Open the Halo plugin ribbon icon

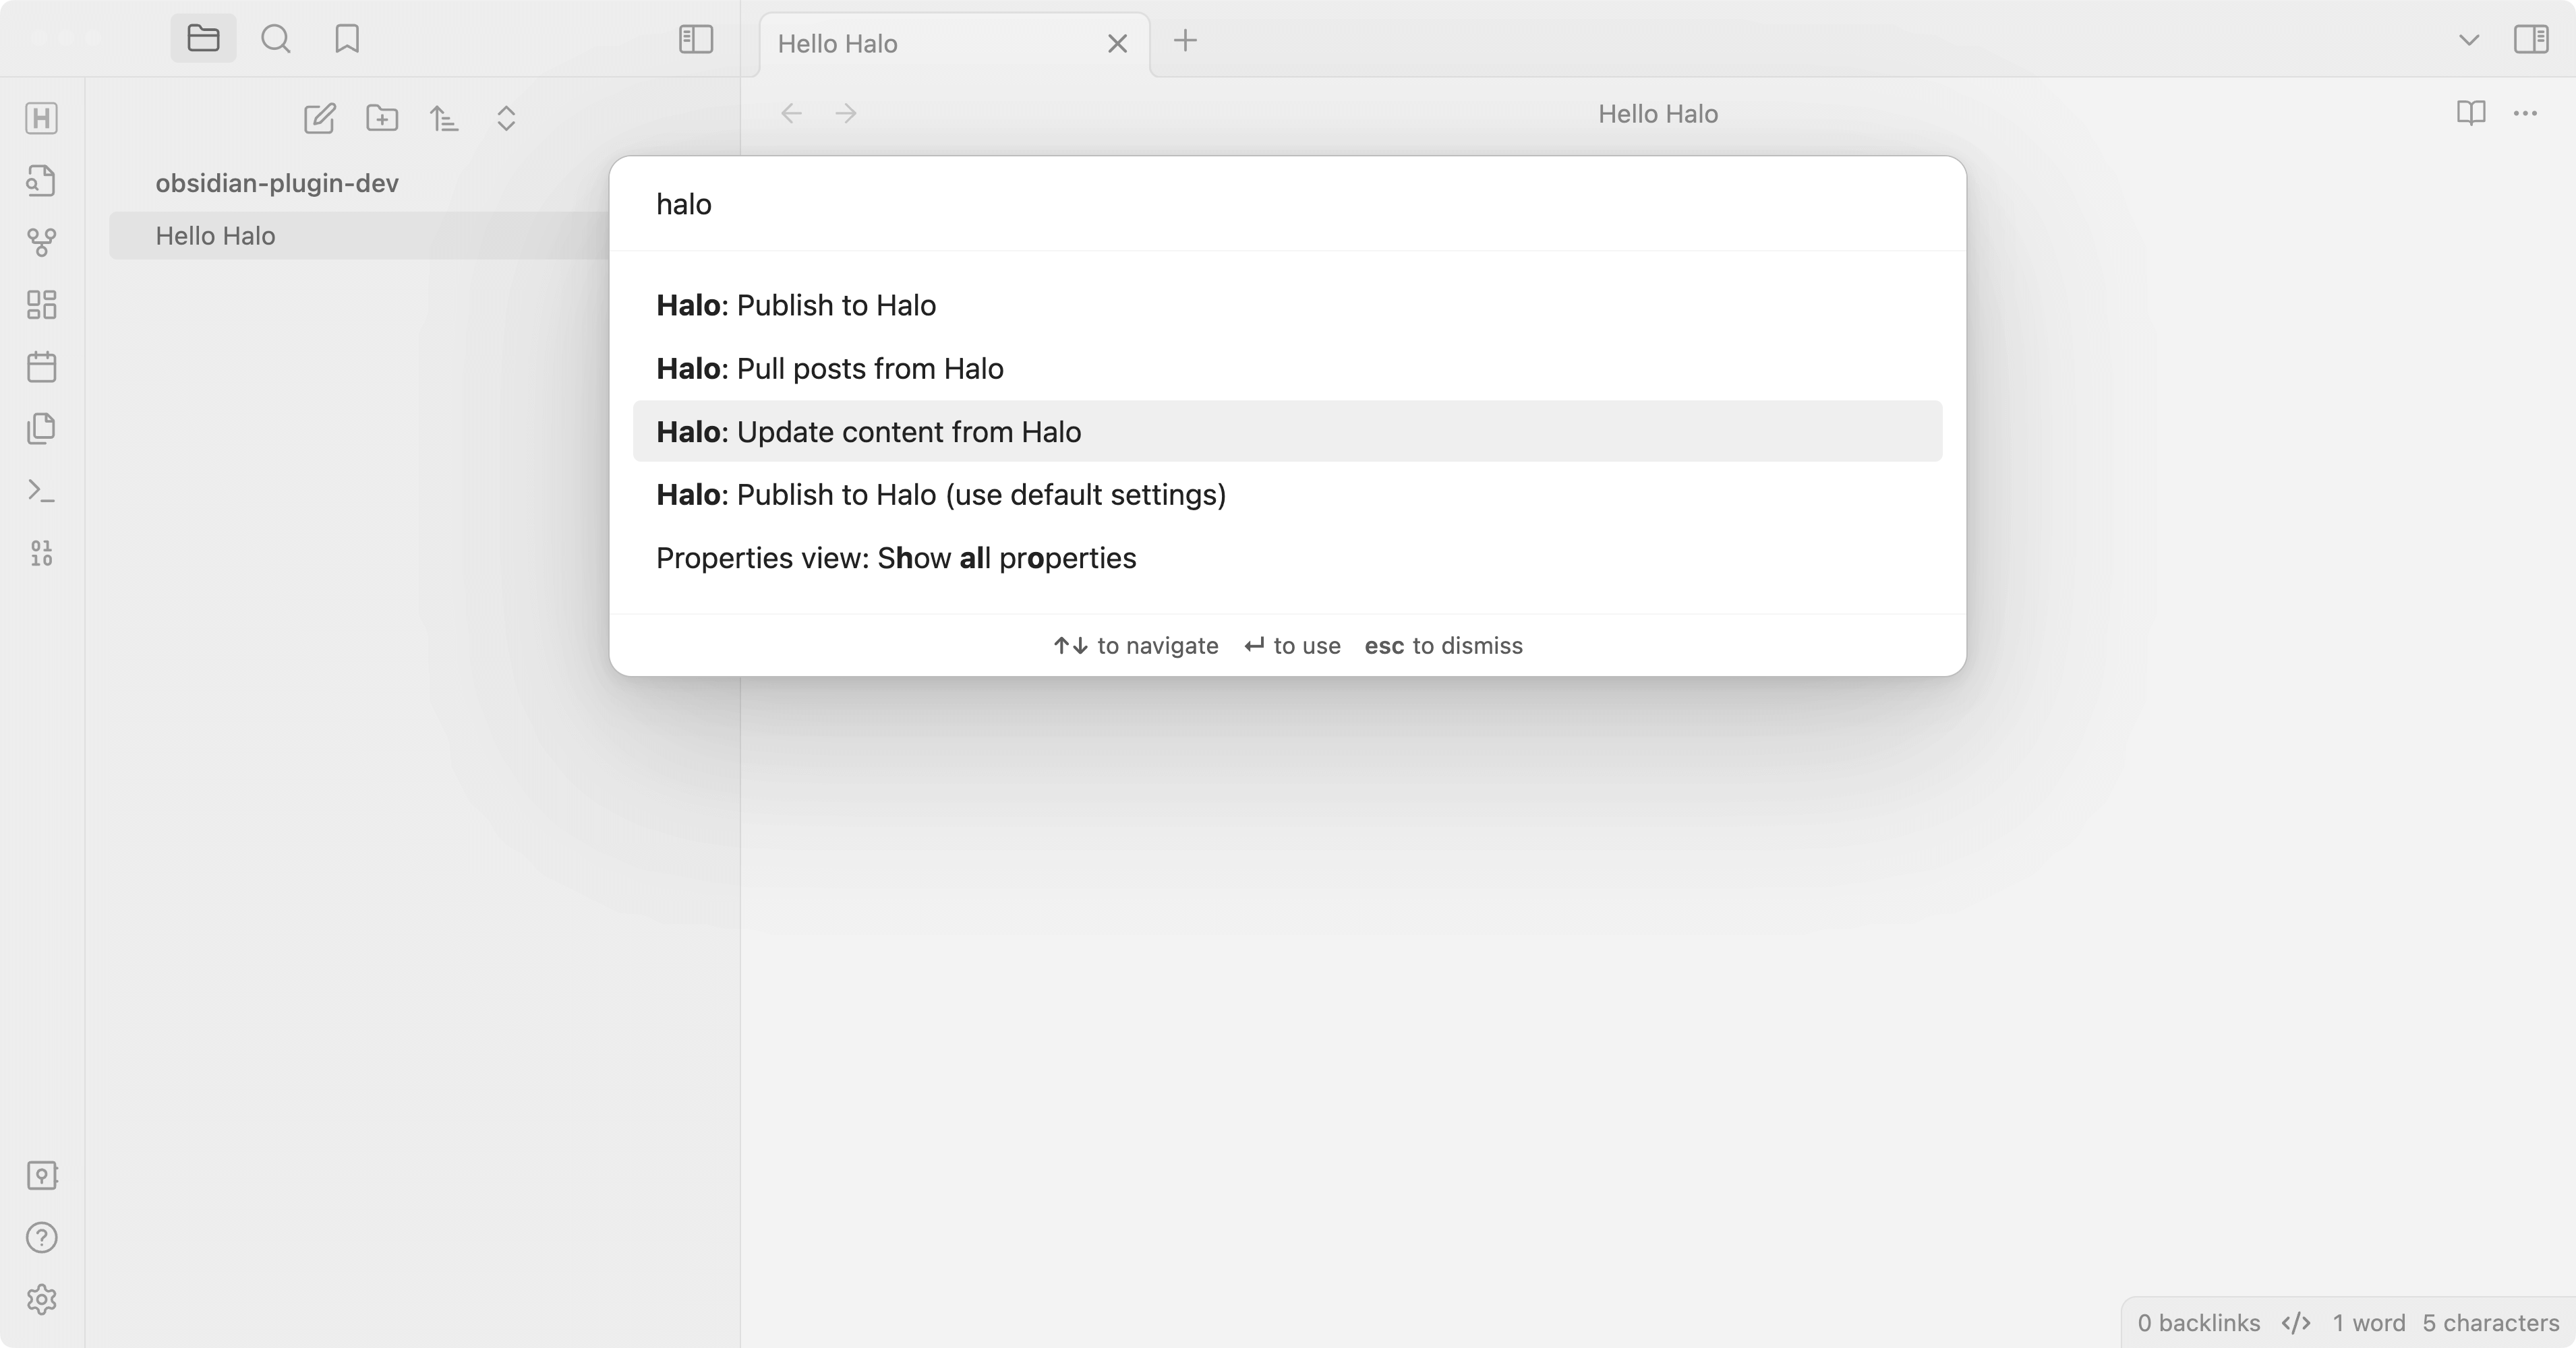pyautogui.click(x=41, y=118)
